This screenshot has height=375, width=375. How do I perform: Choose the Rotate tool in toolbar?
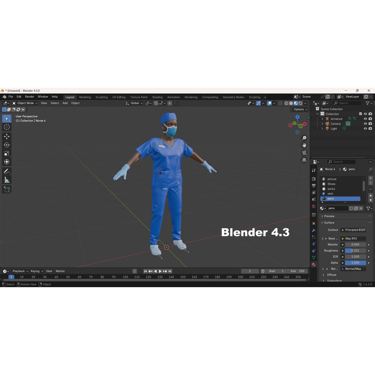tap(7, 145)
